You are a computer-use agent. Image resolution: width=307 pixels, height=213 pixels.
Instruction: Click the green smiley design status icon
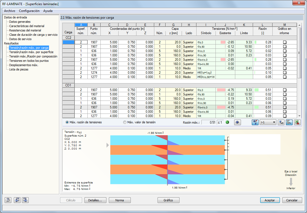[227, 122]
